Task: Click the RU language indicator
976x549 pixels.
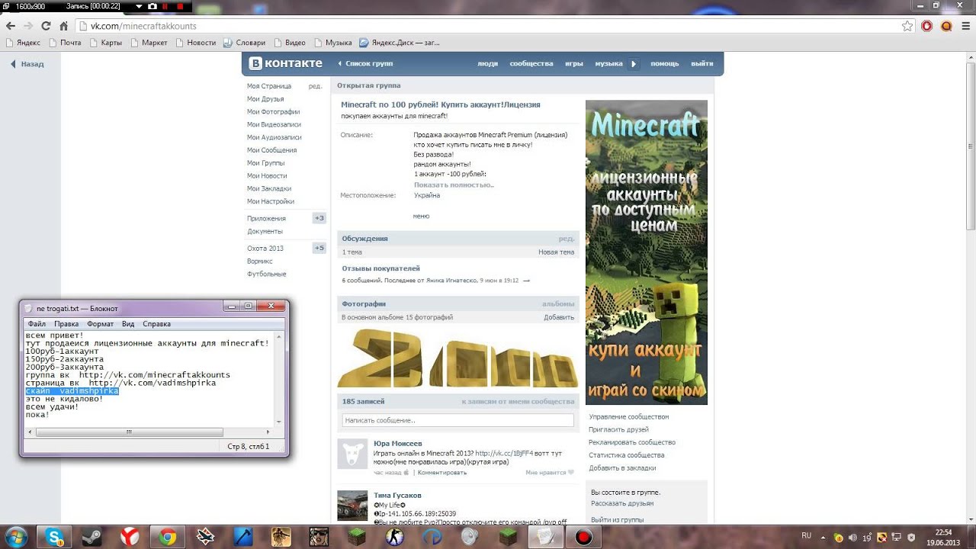Action: click(x=807, y=537)
